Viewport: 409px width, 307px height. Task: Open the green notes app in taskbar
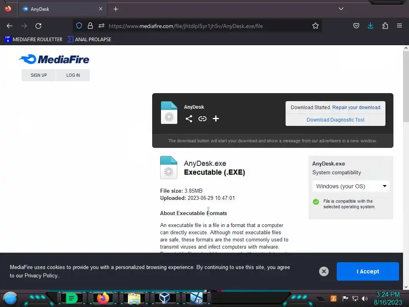click(x=71, y=298)
